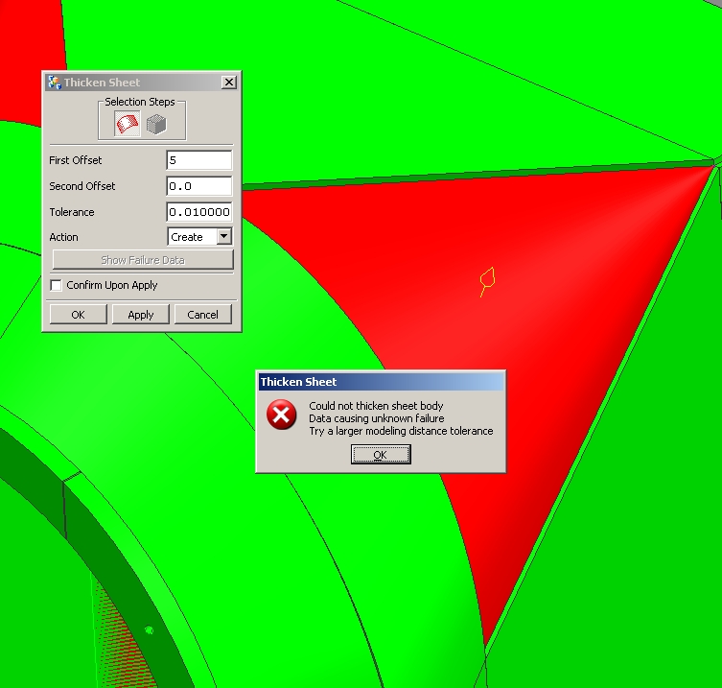Click the red error X icon
The height and width of the screenshot is (688, 722).
click(x=281, y=415)
